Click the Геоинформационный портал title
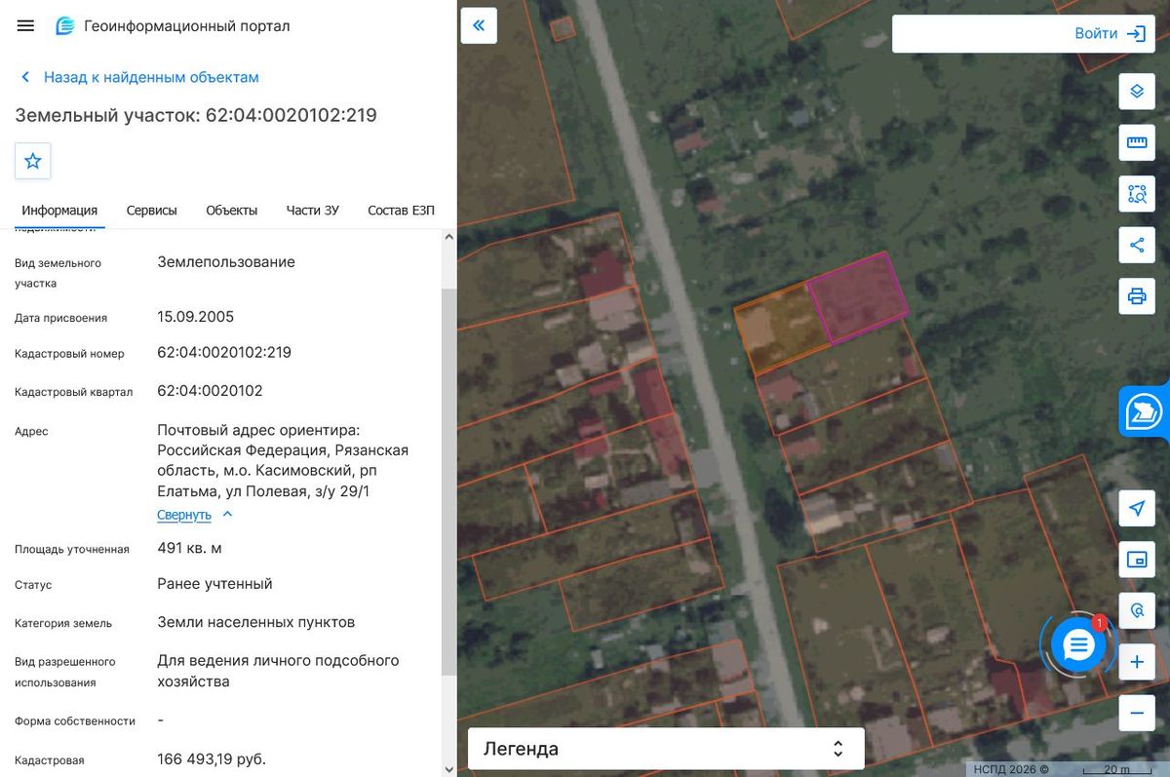 [x=187, y=26]
